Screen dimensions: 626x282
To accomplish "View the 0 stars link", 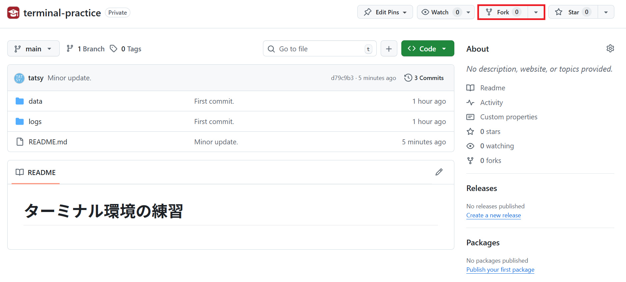I will pyautogui.click(x=490, y=132).
